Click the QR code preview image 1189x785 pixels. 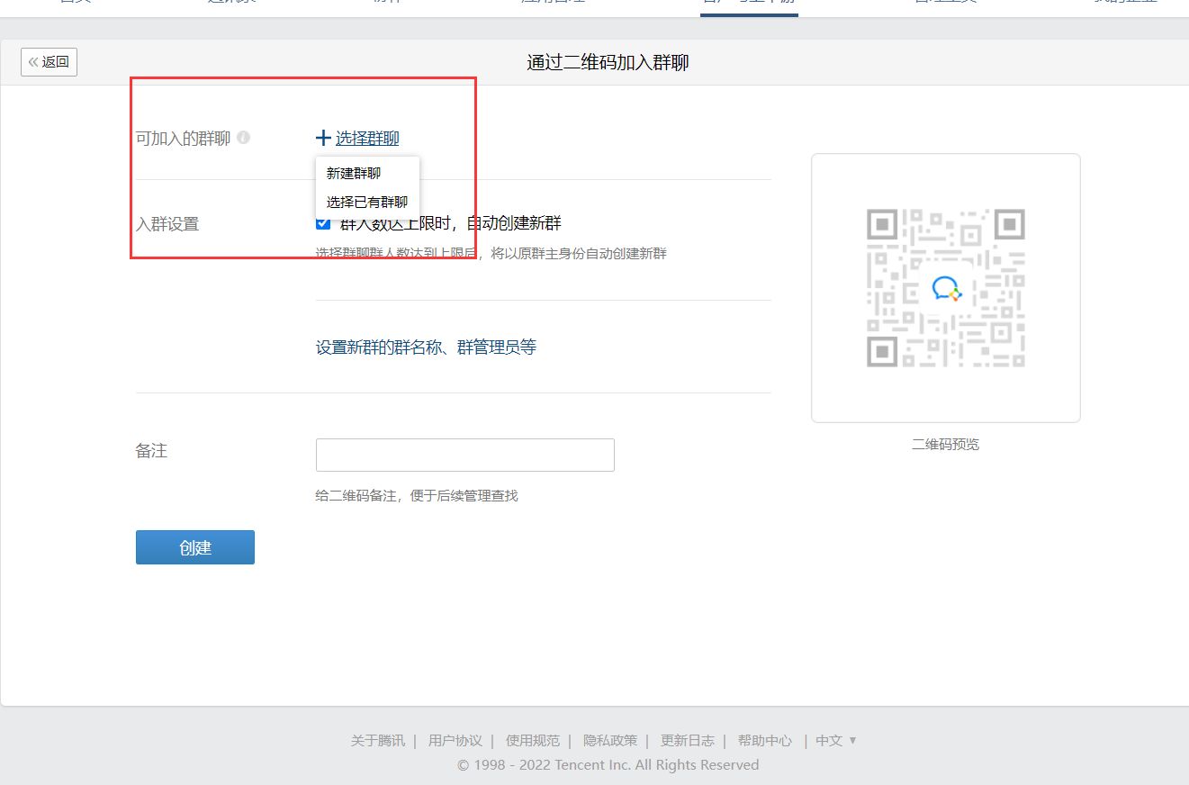[x=946, y=288]
